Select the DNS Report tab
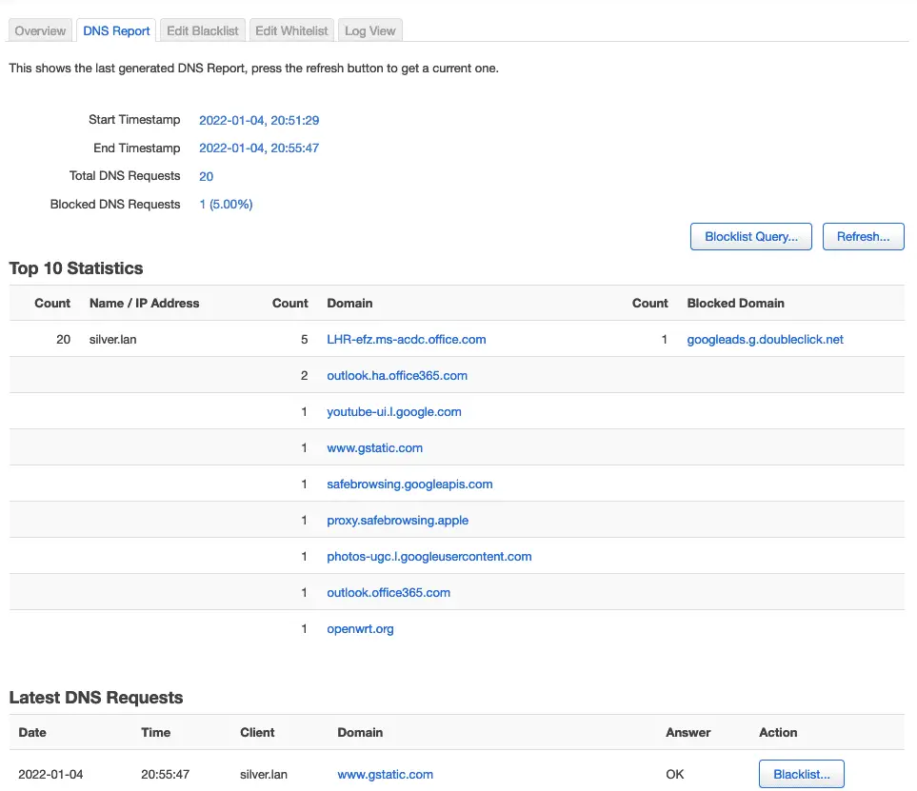The height and width of the screenshot is (791, 917). (116, 31)
